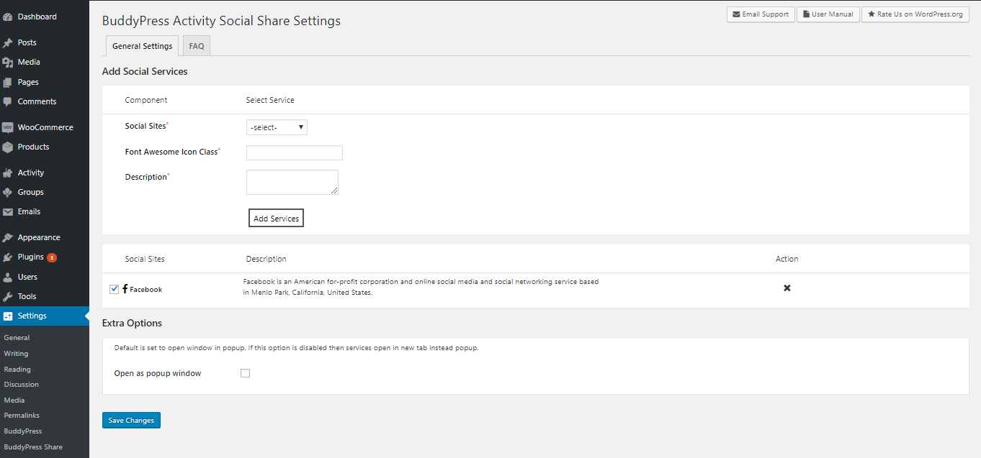Open the User Manual link
Screen dimensions: 981x458
pos(828,14)
